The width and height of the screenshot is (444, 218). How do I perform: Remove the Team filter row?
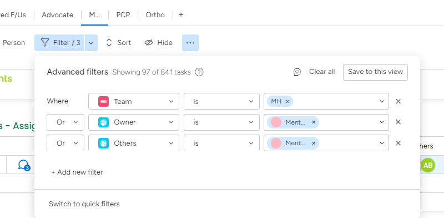tap(398, 101)
